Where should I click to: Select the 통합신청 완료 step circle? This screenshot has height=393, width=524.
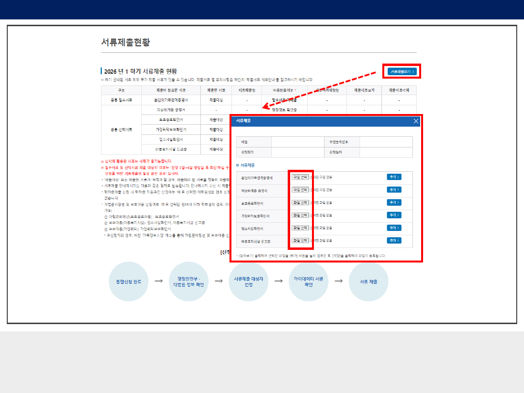(x=129, y=281)
